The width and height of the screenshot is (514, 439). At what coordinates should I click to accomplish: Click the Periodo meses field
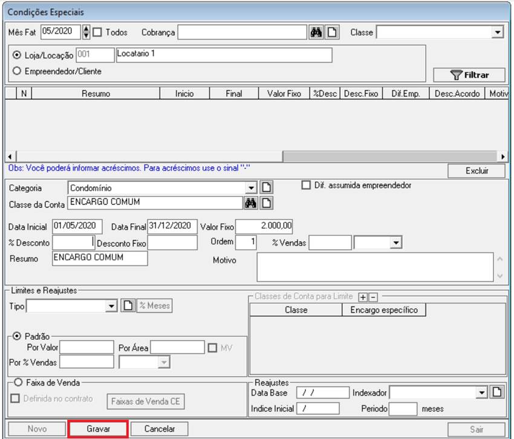pos(403,409)
